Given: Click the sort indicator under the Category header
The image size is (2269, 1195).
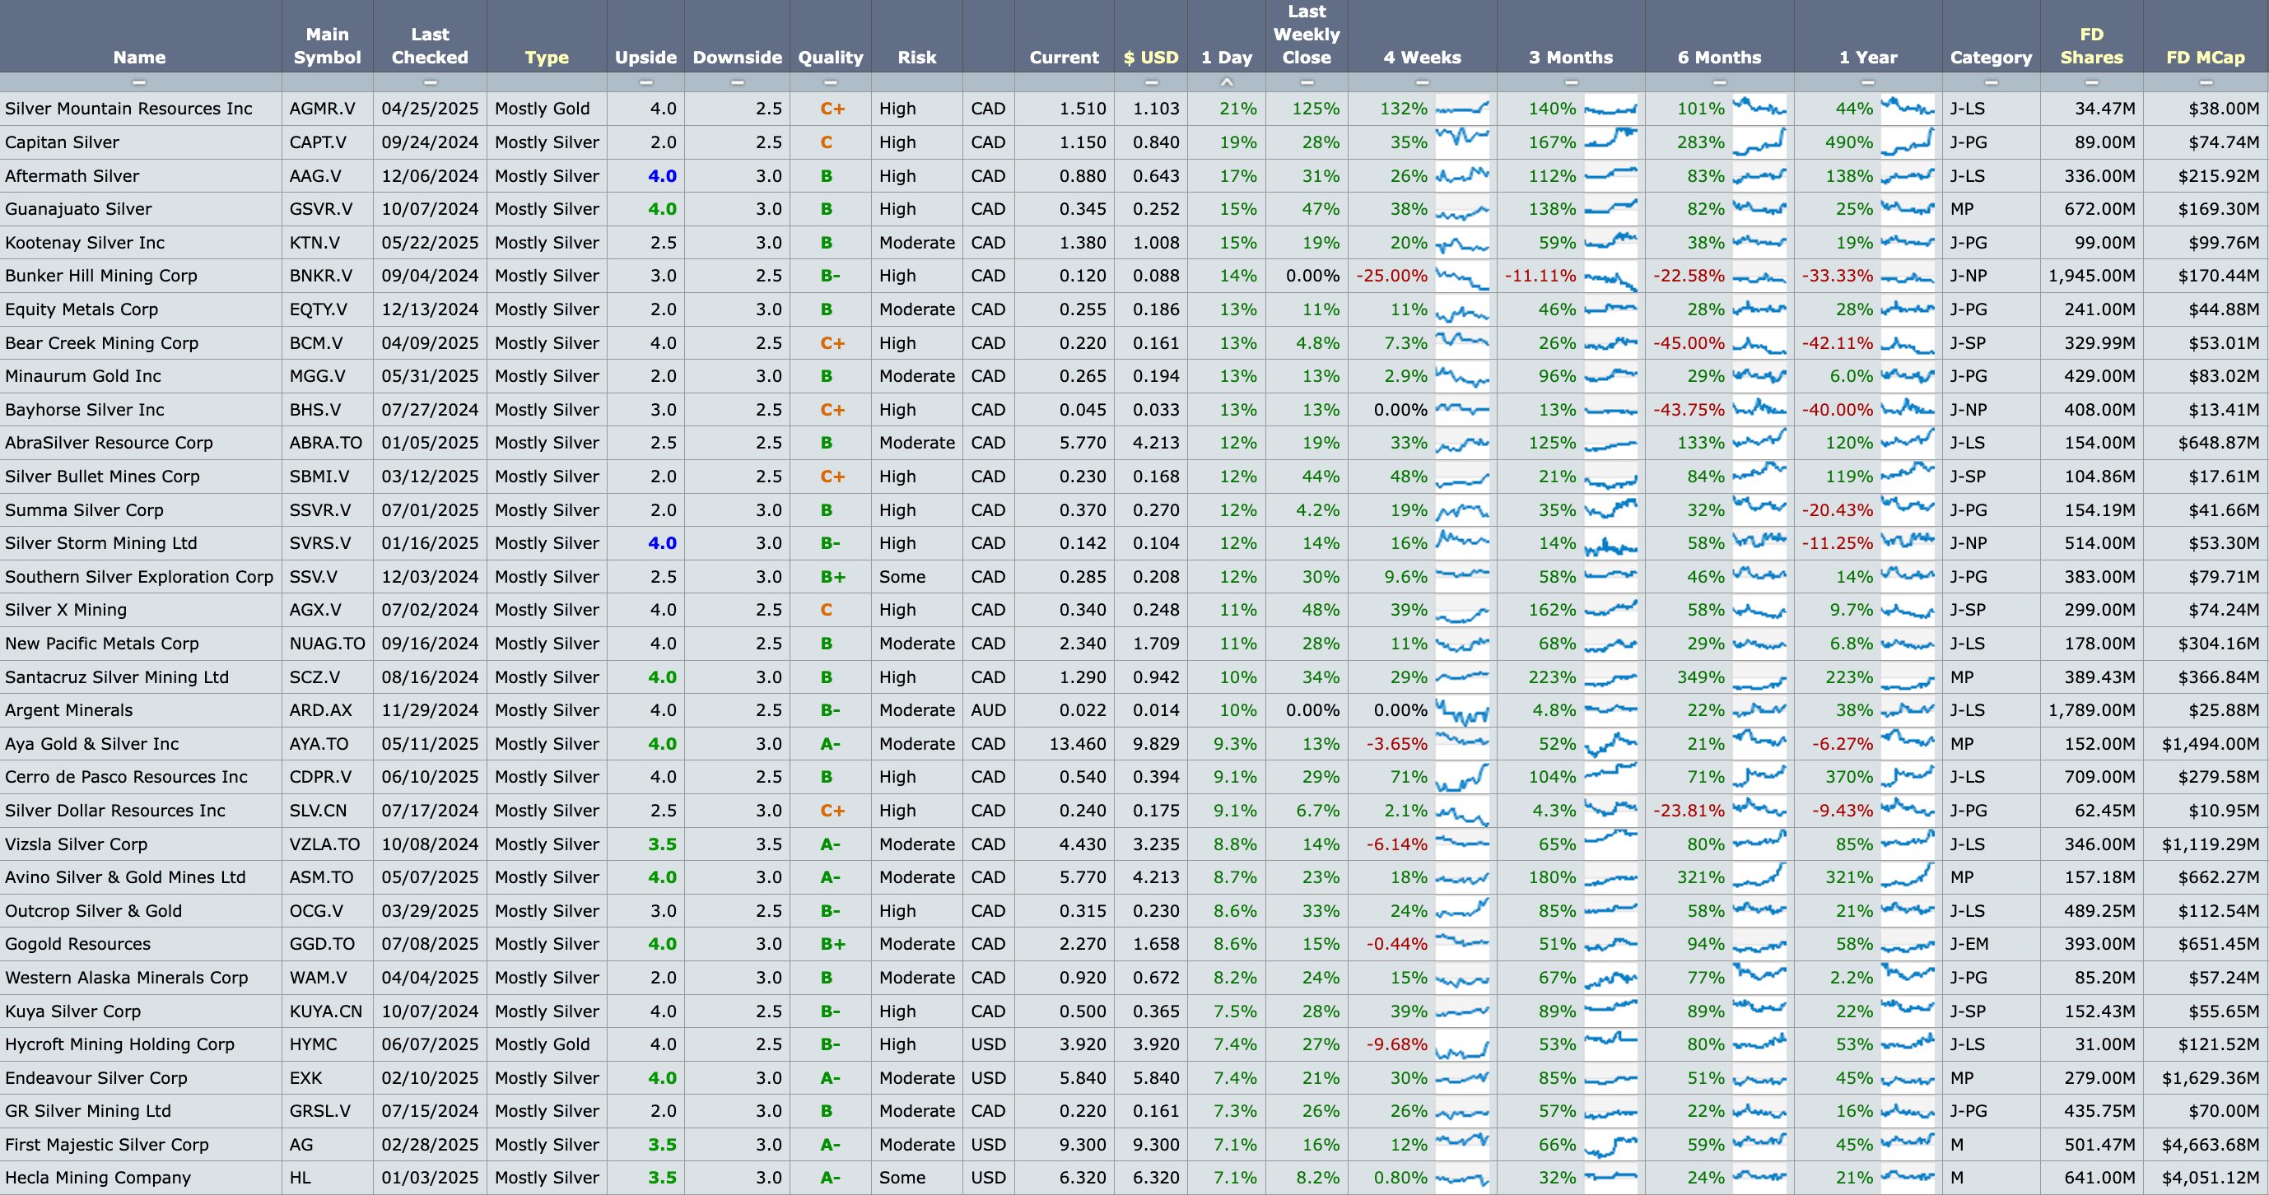Looking at the screenshot, I should [x=1991, y=82].
